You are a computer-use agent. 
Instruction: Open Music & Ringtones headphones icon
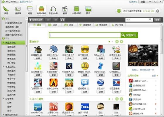point(53,9)
